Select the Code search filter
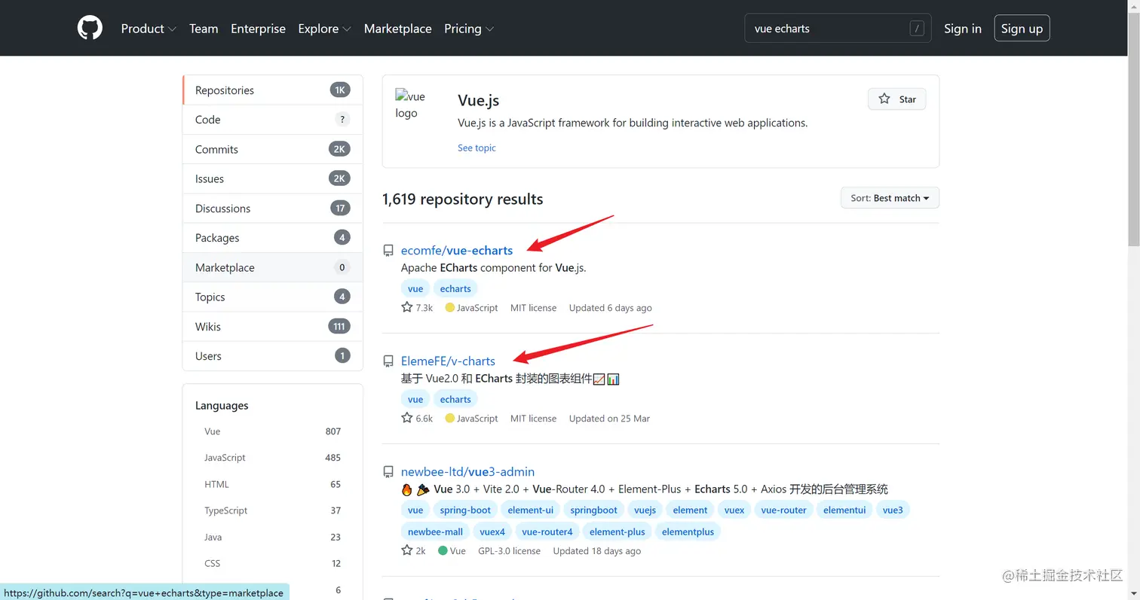 [272, 120]
